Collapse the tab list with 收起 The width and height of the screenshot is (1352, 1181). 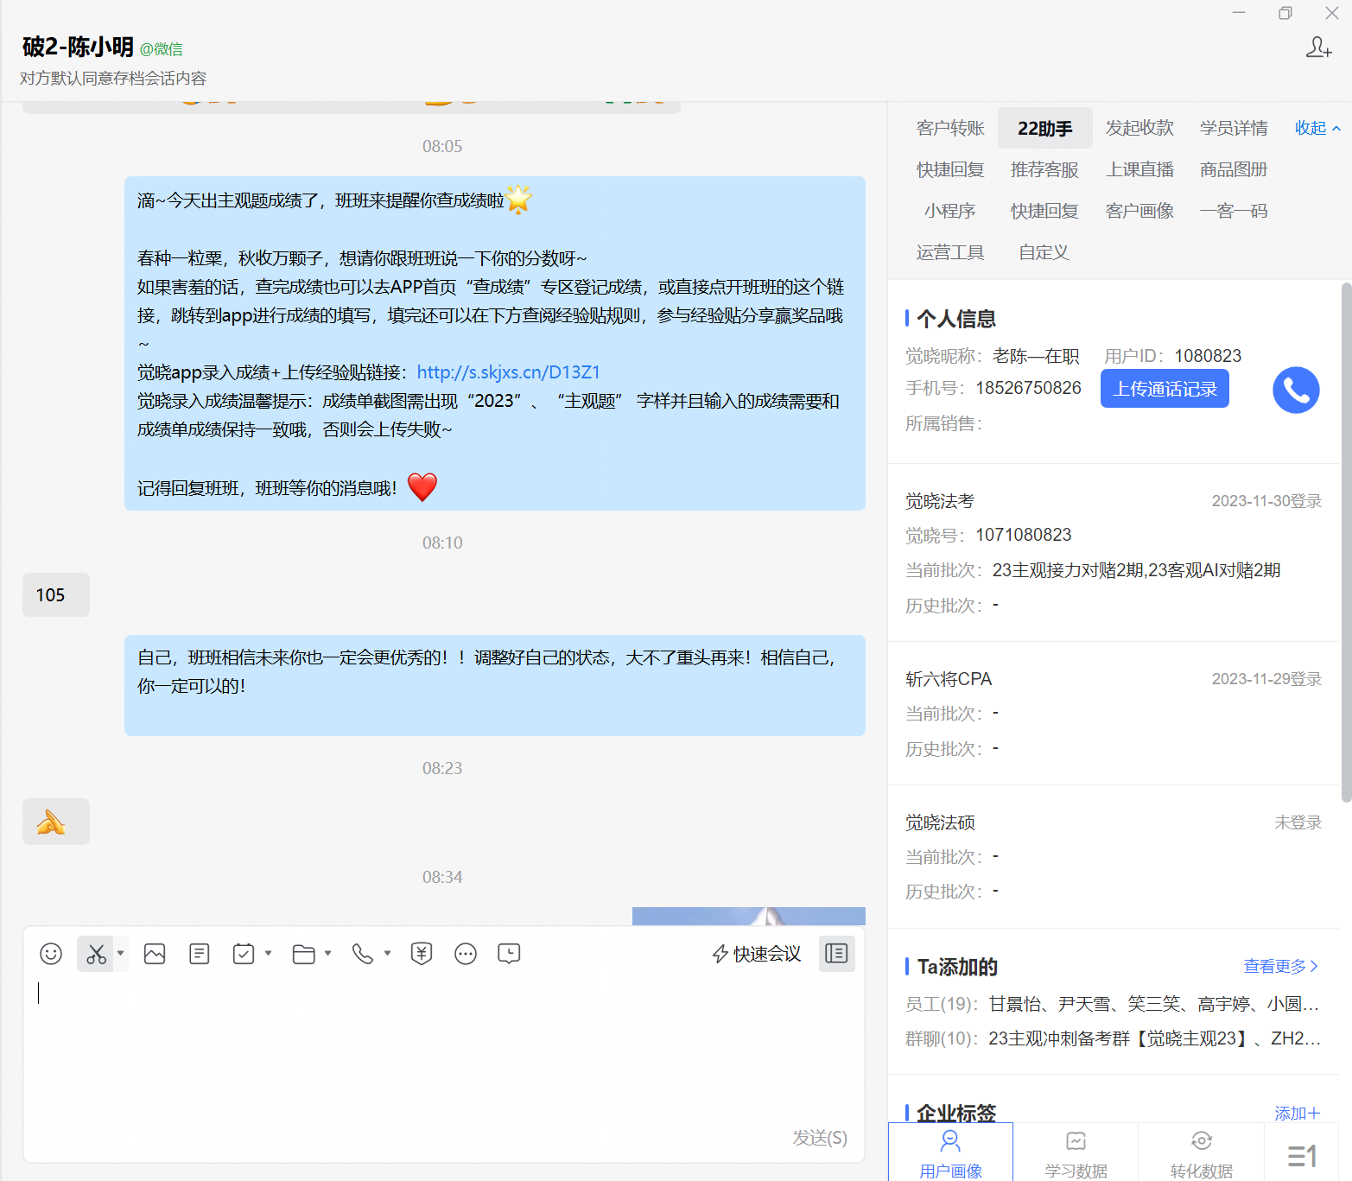pos(1317,129)
